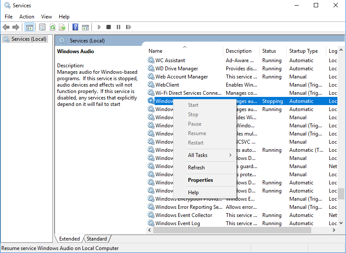Toggle the Show/Hide Action Pane icon
Screen dimensions: 346x253
85,27
